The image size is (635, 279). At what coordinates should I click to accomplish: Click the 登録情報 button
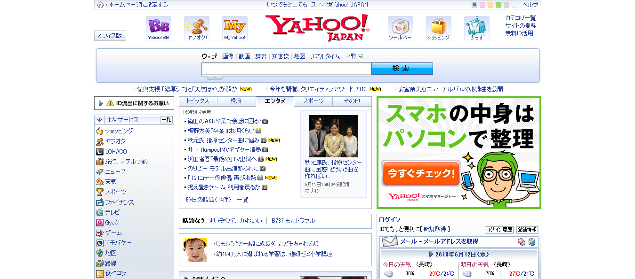coord(527,230)
